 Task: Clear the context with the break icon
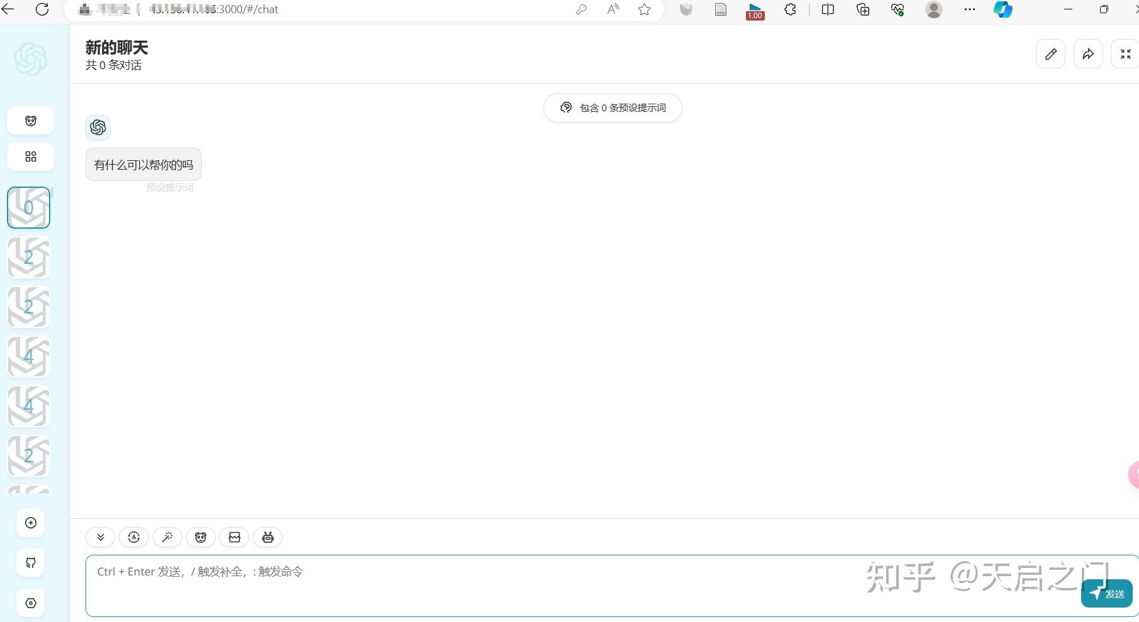tap(234, 537)
